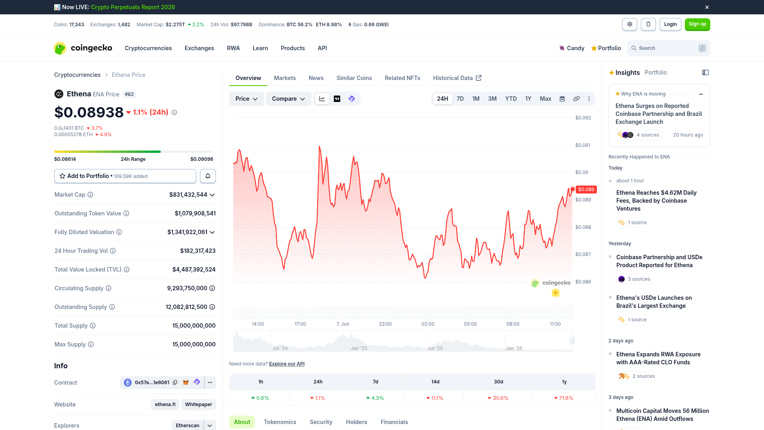This screenshot has height=430, width=764.
Task: Show Total Supply info icon
Action: click(93, 326)
